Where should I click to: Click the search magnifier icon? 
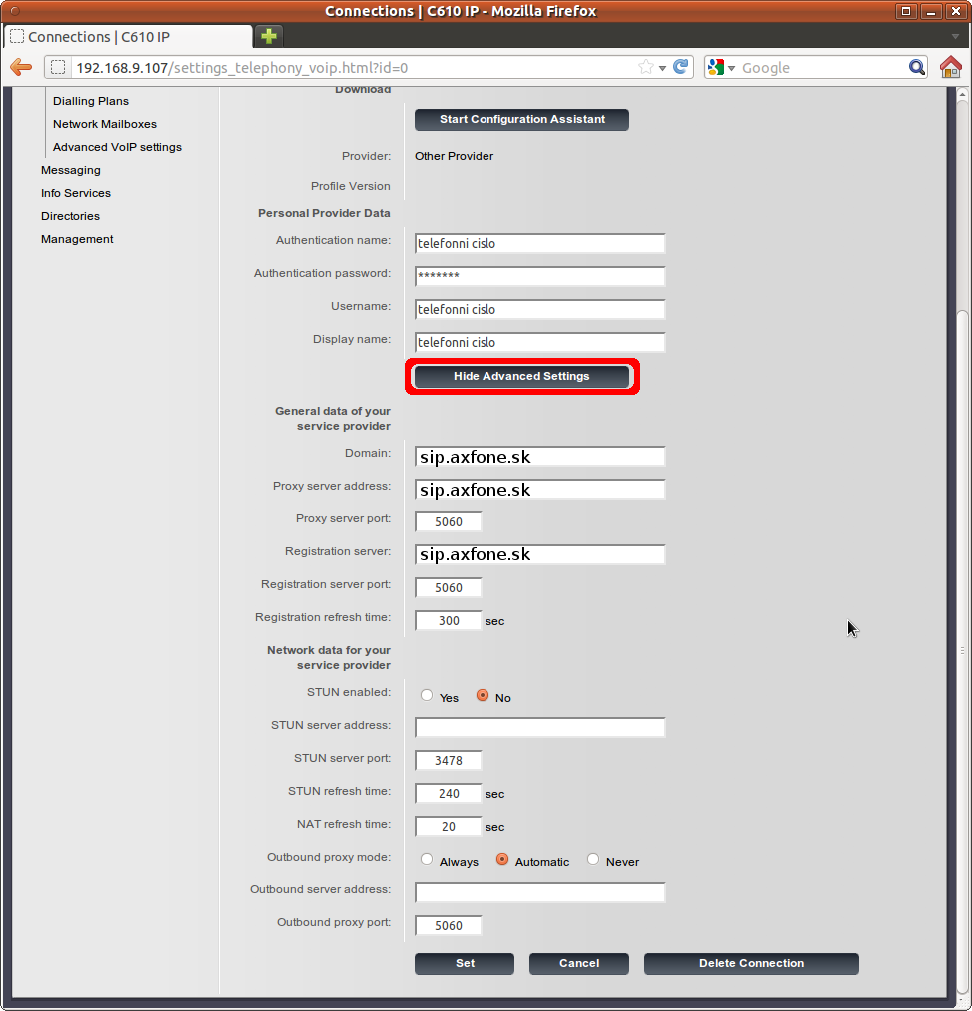[917, 67]
